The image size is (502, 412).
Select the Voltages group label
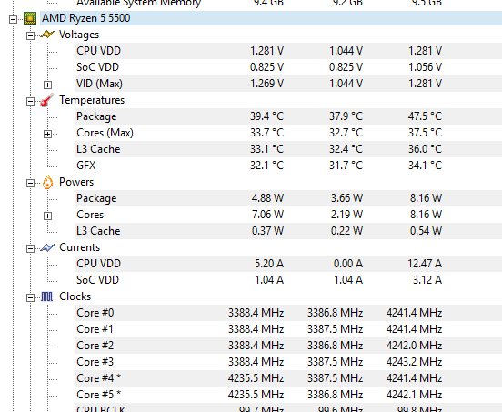[x=79, y=35]
